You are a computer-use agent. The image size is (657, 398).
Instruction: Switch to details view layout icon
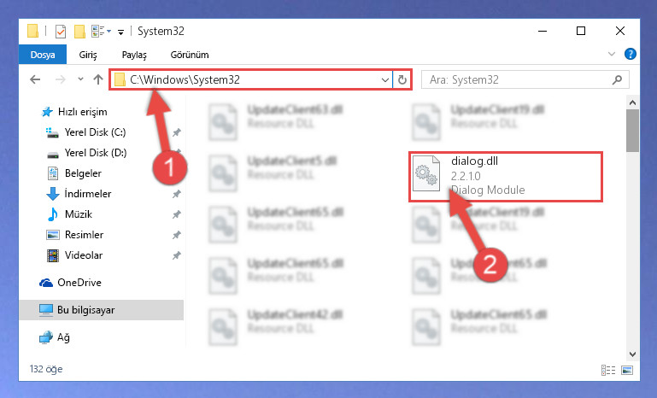tap(608, 370)
